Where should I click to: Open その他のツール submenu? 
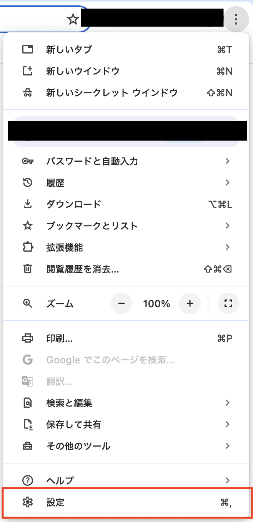click(x=78, y=446)
